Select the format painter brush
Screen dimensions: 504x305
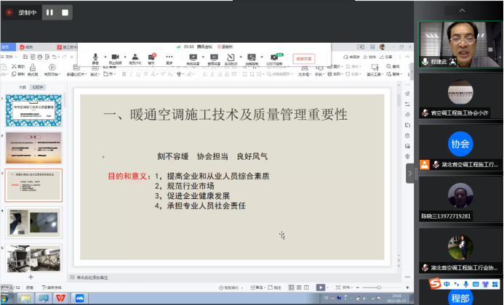33,70
